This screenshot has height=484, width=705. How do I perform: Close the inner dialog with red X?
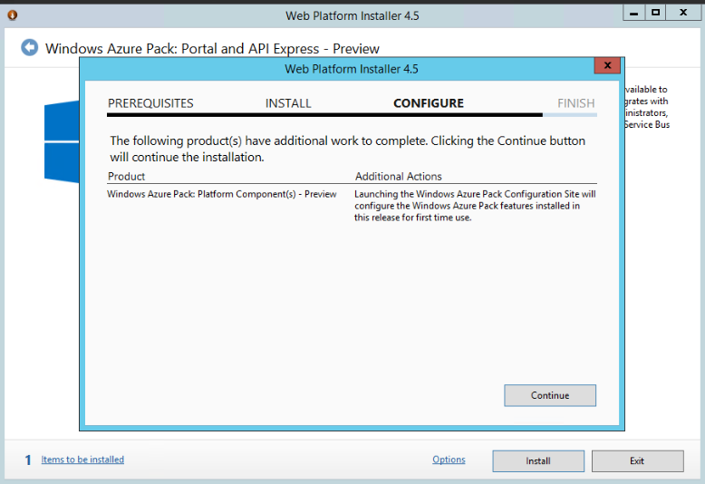pyautogui.click(x=607, y=66)
